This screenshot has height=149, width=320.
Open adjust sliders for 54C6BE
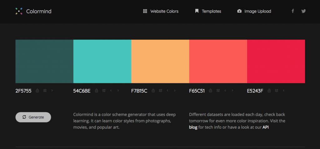(x=104, y=90)
